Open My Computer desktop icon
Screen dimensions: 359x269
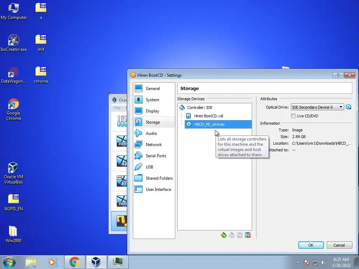14,12
